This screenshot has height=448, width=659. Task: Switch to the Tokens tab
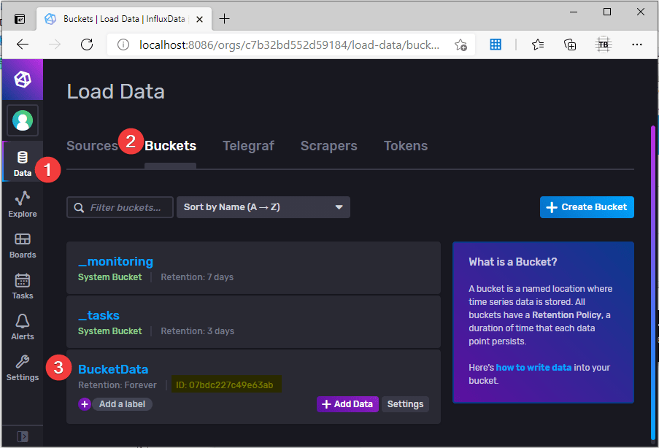click(x=405, y=146)
